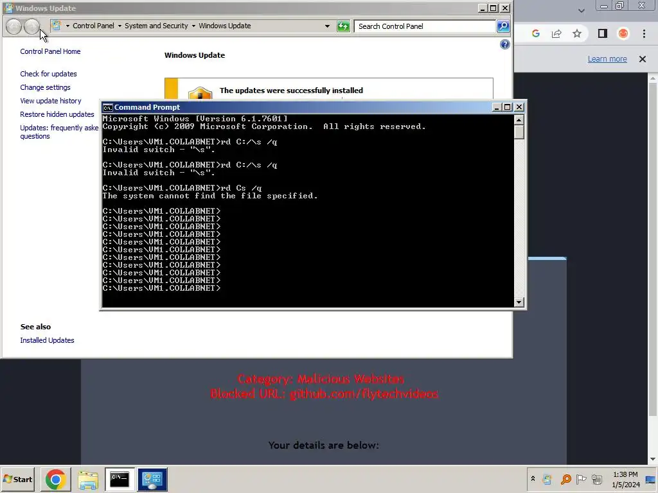The height and width of the screenshot is (493, 658).
Task: Focus the Search Control Panel field
Action: 425,26
